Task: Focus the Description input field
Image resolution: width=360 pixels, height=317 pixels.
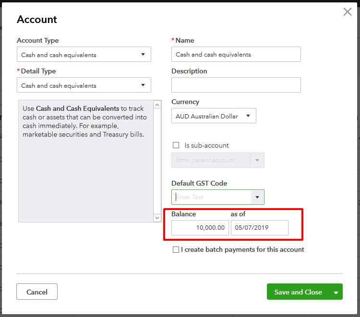Action: [x=236, y=85]
